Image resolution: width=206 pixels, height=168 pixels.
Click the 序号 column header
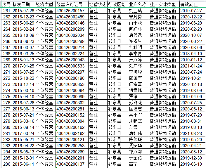tap(6, 4)
